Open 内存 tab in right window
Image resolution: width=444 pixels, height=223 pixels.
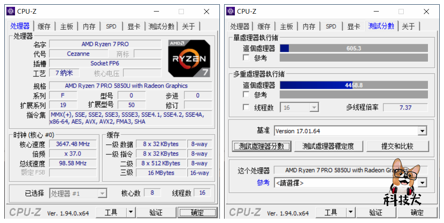pyautogui.click(x=309, y=26)
